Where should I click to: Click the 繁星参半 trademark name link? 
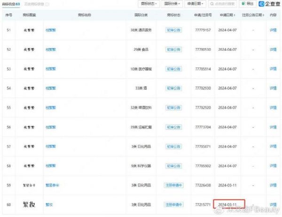pyautogui.click(x=52, y=185)
